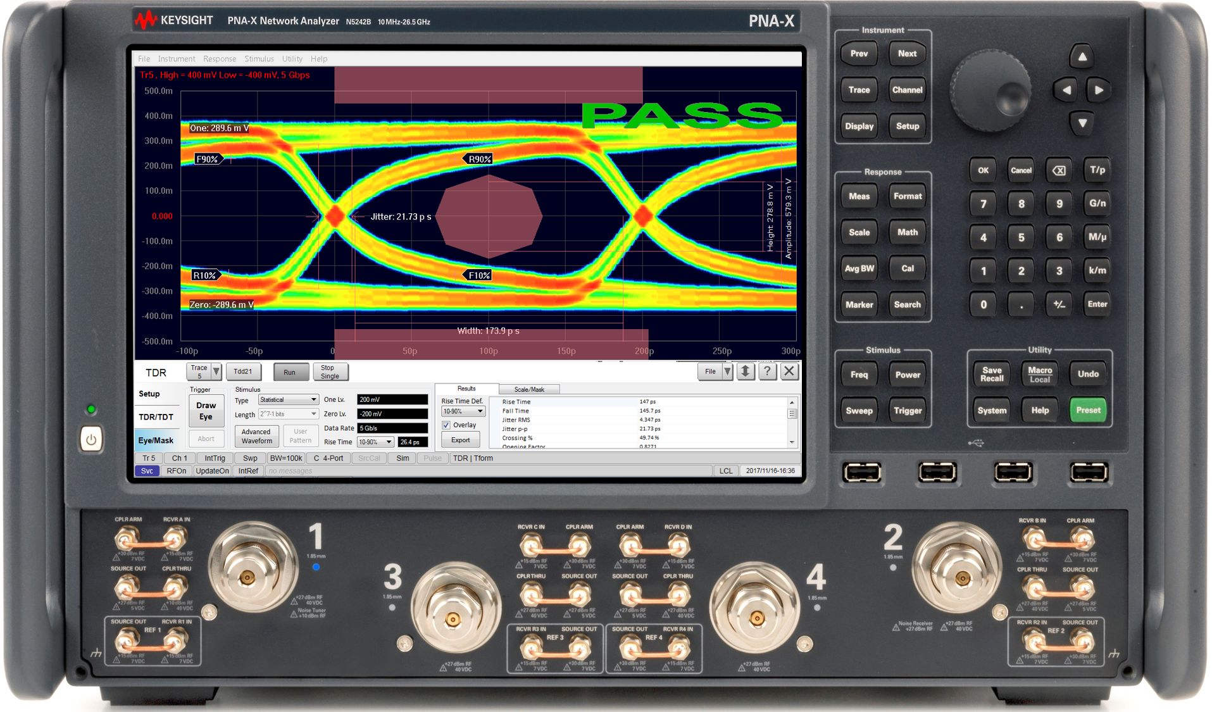The image size is (1212, 712).
Task: Open the Trace 5 selector dropdown
Action: (x=216, y=372)
